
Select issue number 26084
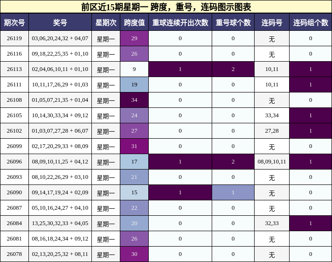tap(14, 223)
